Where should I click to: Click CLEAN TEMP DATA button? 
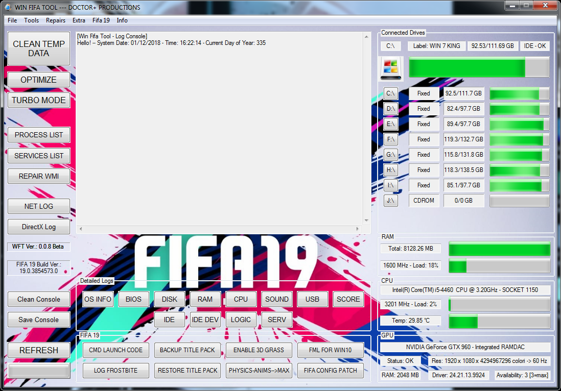tap(39, 48)
